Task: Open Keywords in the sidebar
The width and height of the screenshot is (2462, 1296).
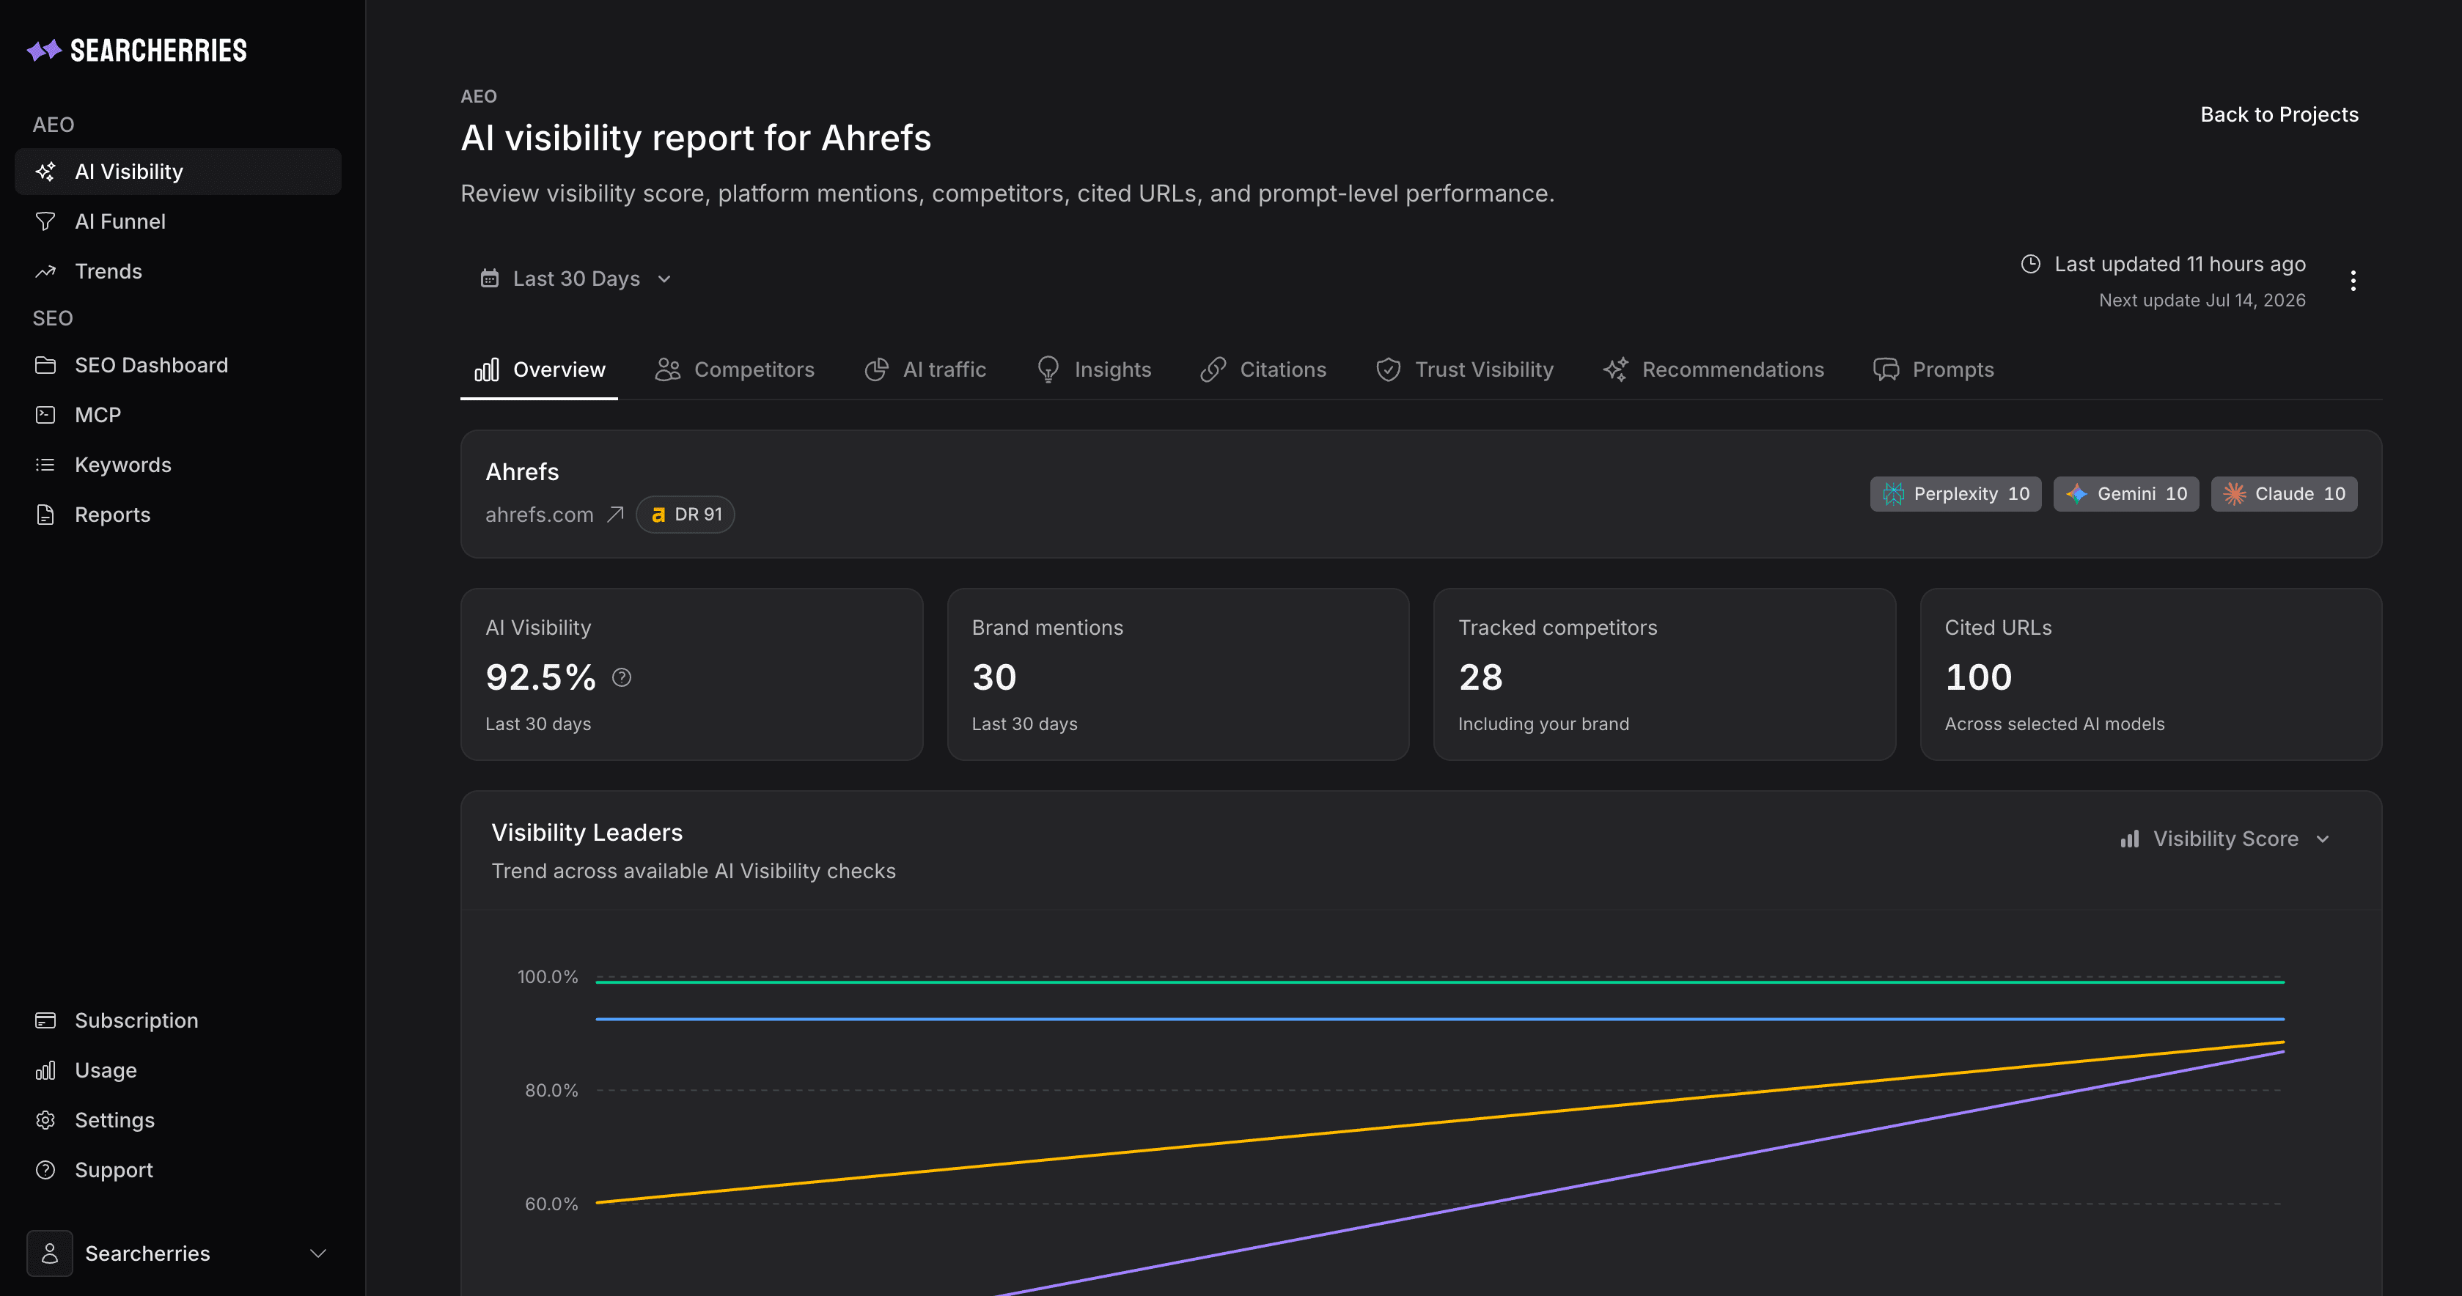Action: (177, 465)
